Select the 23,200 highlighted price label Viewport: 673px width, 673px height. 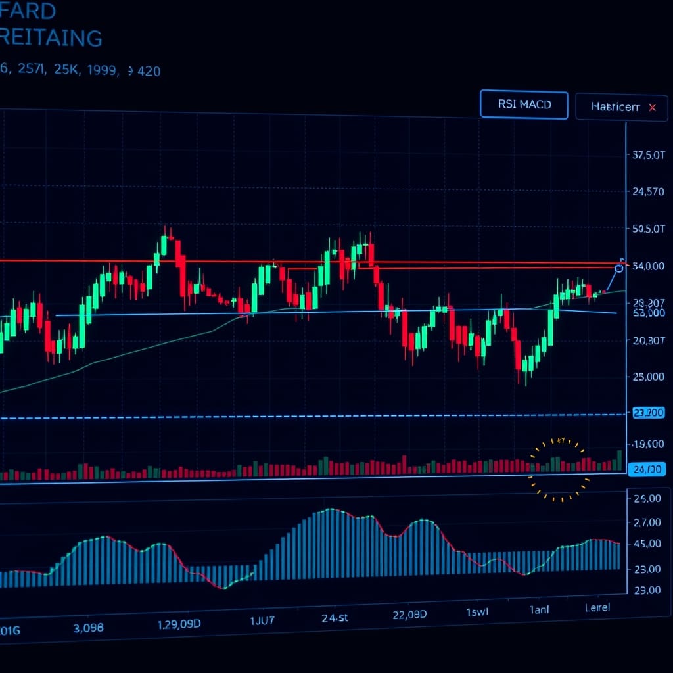649,413
